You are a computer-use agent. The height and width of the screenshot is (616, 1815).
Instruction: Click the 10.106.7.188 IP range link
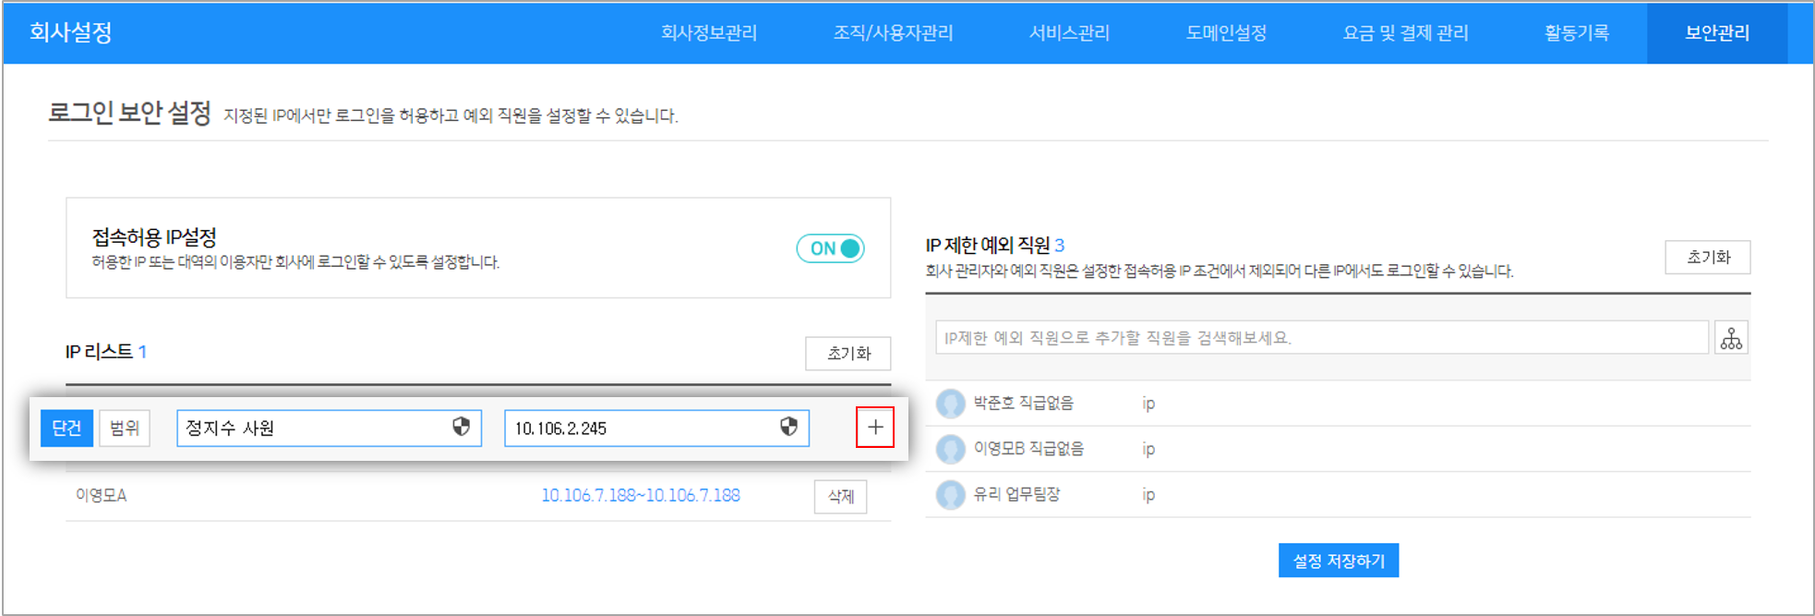(640, 496)
